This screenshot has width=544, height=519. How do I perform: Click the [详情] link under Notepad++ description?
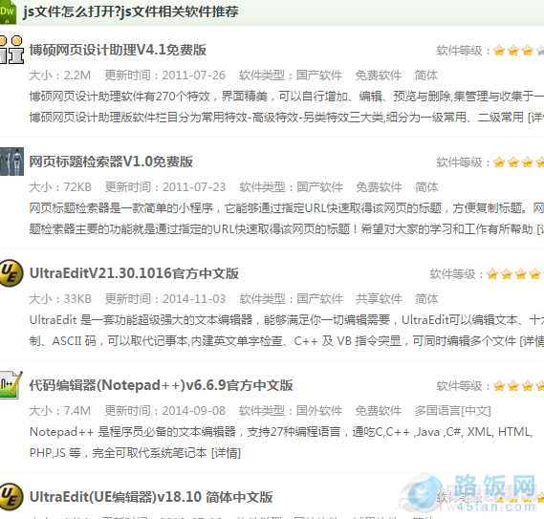click(226, 453)
